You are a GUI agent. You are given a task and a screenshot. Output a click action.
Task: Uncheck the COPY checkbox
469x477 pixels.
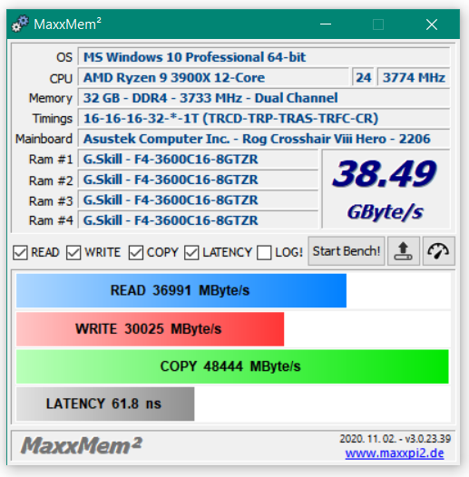[x=136, y=252]
